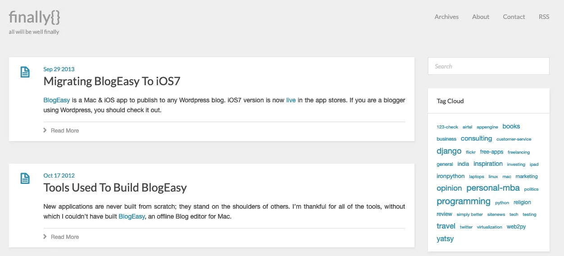Follow the 'live' link in first post

(291, 100)
